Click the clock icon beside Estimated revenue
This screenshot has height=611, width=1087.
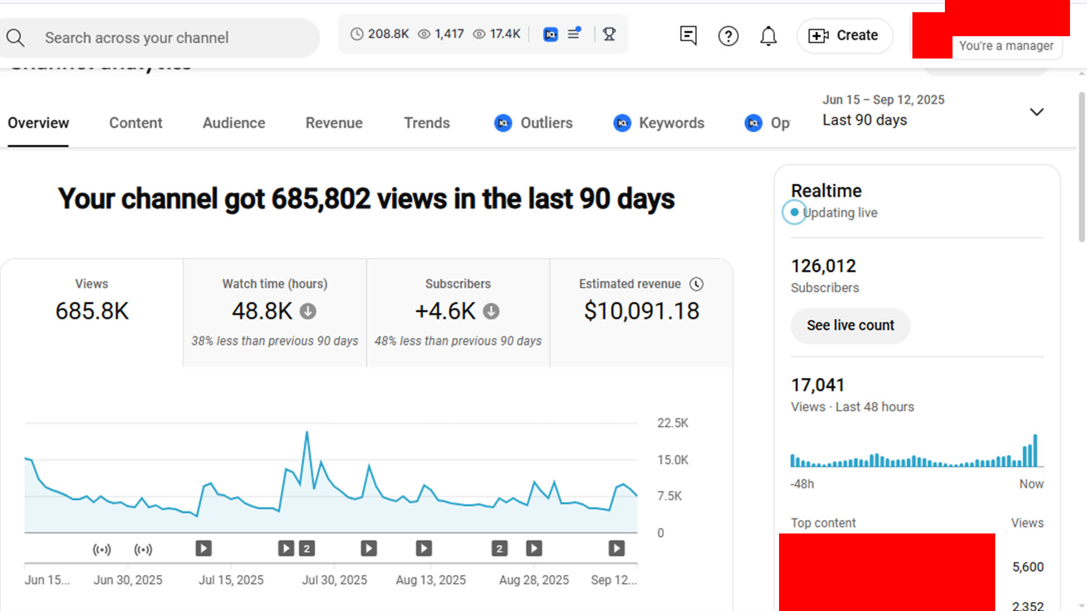pyautogui.click(x=696, y=284)
